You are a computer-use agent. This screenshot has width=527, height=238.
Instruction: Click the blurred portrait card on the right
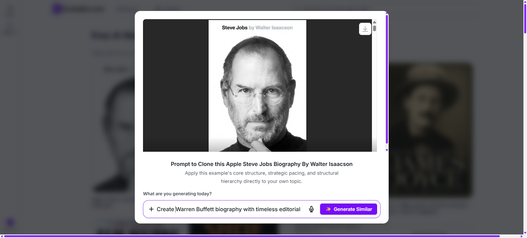pyautogui.click(x=430, y=130)
